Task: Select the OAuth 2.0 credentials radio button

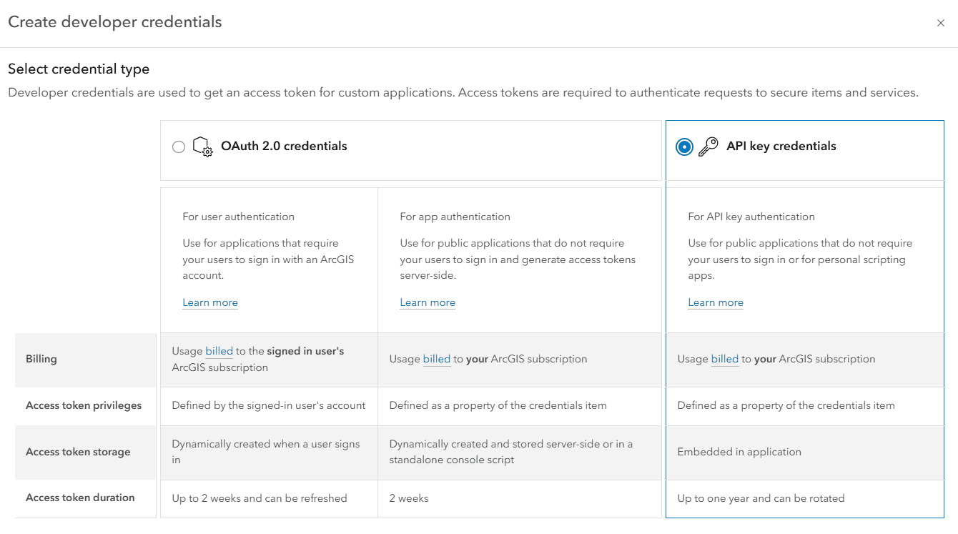Action: pos(179,146)
